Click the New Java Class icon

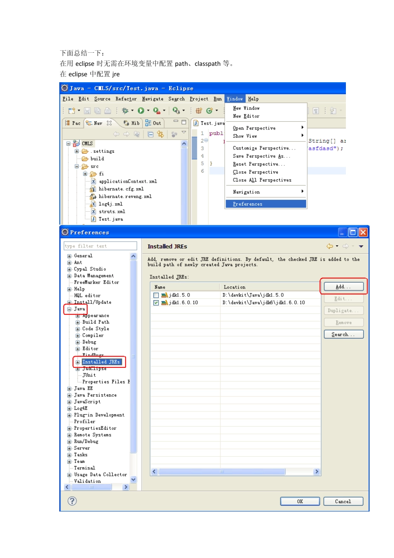(209, 111)
